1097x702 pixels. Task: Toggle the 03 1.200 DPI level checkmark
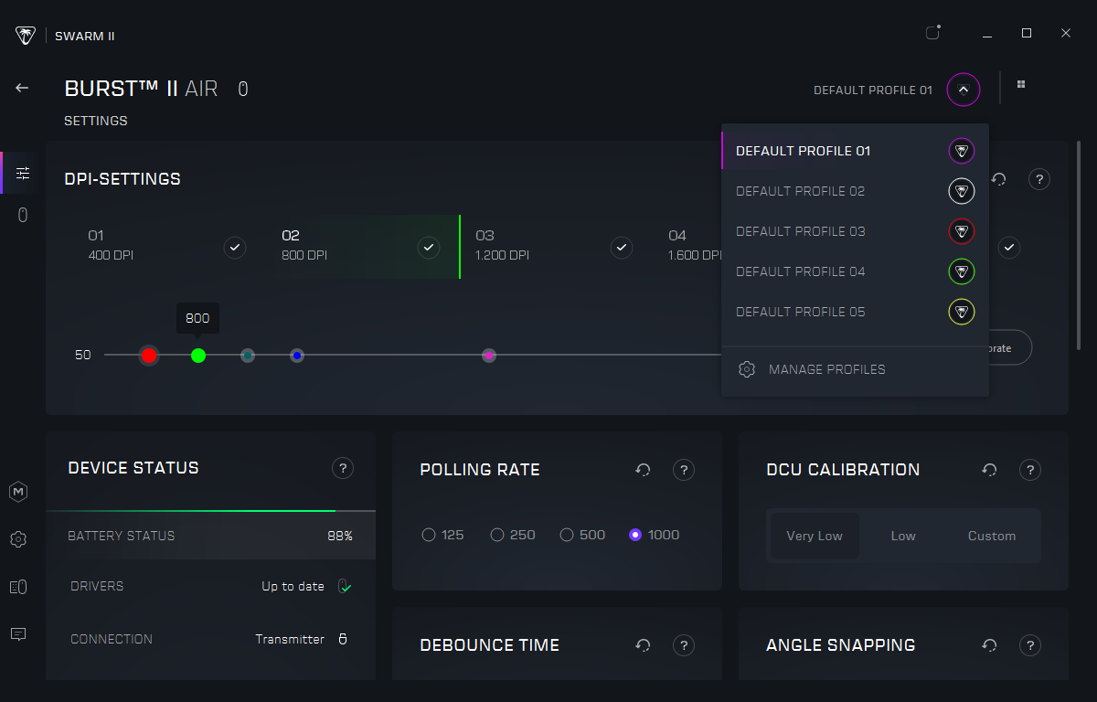pos(622,247)
